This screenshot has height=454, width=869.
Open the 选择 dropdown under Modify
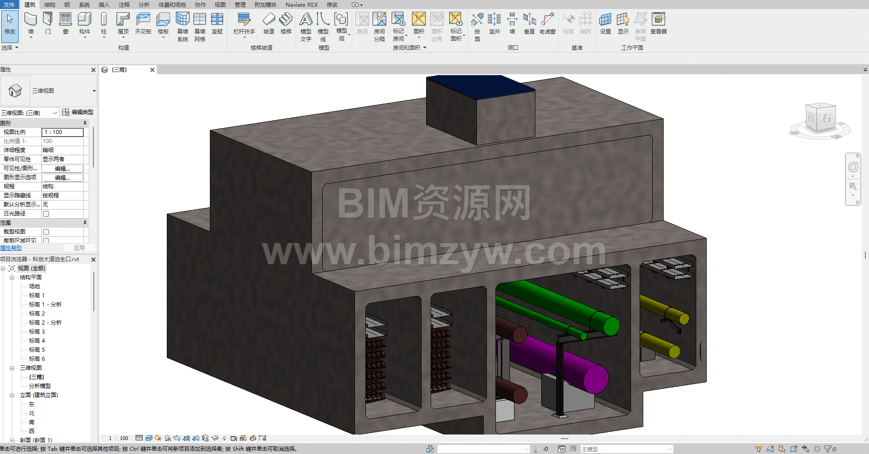10,48
